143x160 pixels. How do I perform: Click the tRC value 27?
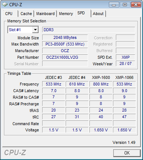[x=54, y=117]
